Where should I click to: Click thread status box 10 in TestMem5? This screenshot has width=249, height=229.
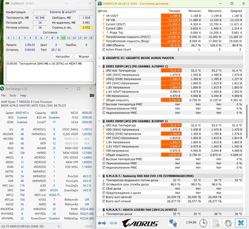pos(63,38)
